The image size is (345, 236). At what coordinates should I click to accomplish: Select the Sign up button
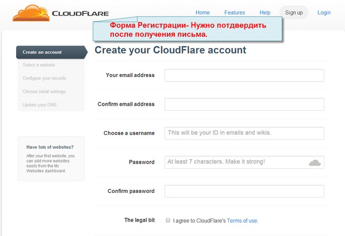click(294, 13)
